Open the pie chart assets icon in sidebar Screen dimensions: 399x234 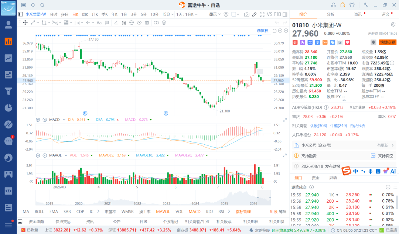click(8, 108)
